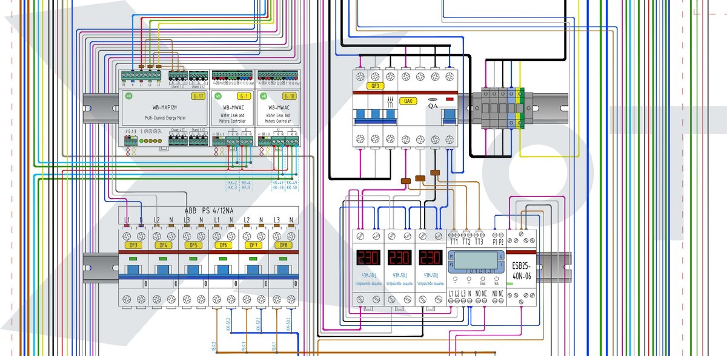
Task: Click the red indicator beside QA
Action: pyautogui.click(x=450, y=99)
